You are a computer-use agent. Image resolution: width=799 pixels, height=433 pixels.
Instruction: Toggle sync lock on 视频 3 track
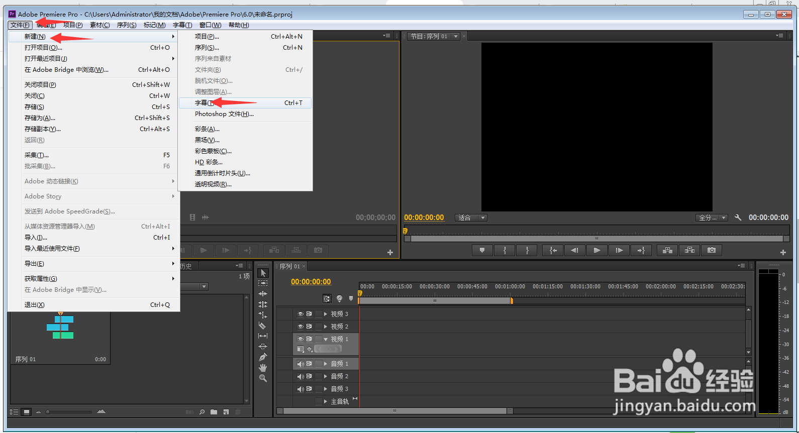pyautogui.click(x=309, y=314)
